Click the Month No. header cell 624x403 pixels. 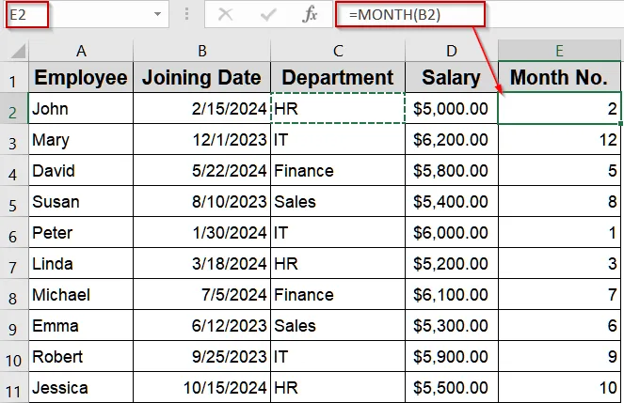[x=559, y=77]
